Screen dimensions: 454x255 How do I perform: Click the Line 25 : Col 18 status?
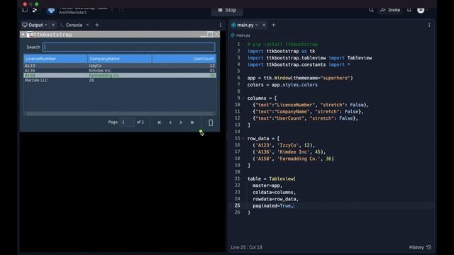(x=246, y=247)
